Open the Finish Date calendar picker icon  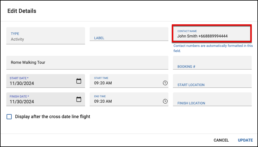(x=79, y=99)
